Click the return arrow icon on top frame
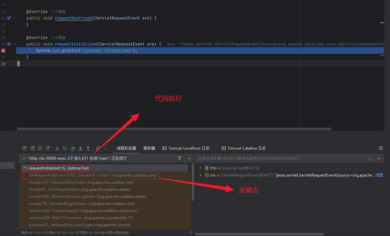 [26, 168]
